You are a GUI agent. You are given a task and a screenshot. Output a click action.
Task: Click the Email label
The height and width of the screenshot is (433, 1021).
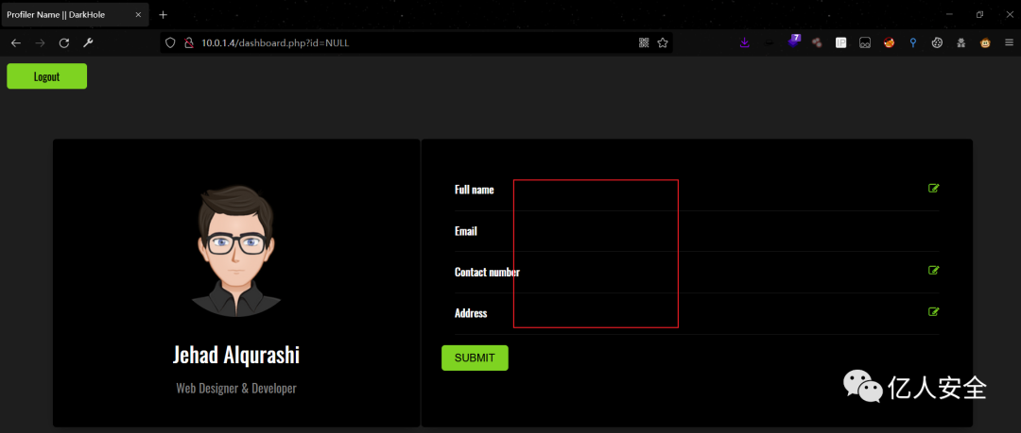click(465, 231)
